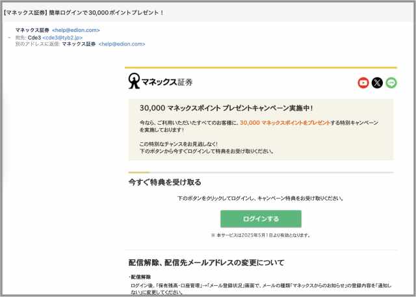Click the reply-to name マネックス証券
Screen dimensions: 416x297
tap(79, 44)
